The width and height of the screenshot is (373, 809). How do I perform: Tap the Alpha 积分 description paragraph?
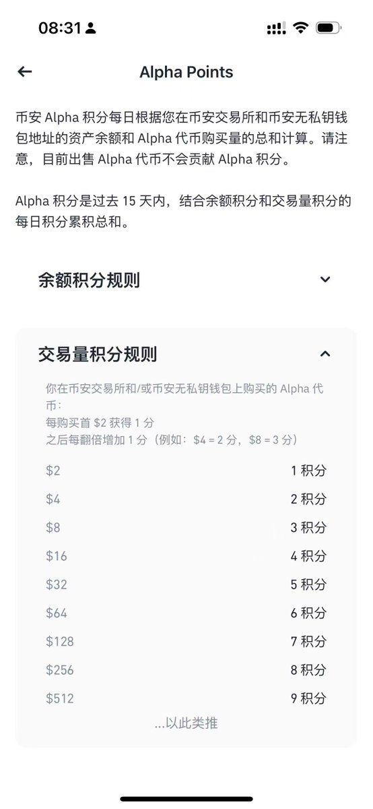[x=184, y=211]
